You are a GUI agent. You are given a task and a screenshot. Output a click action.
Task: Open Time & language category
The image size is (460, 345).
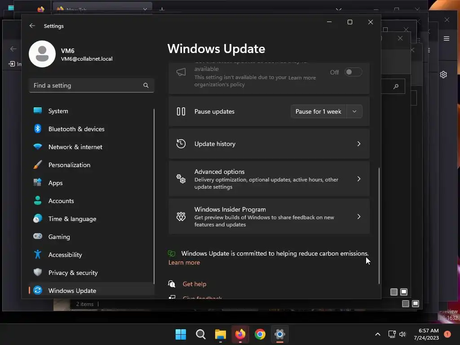coord(92,219)
